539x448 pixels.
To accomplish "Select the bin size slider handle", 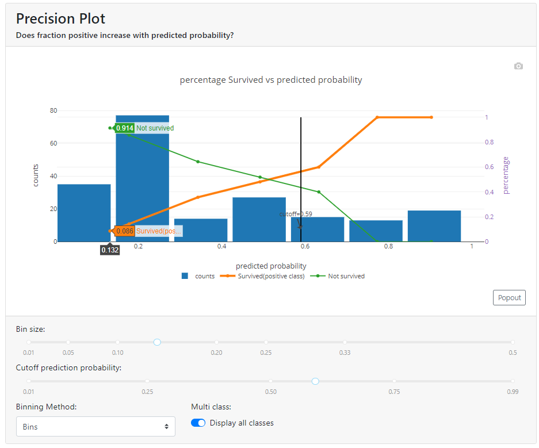I will coord(156,342).
